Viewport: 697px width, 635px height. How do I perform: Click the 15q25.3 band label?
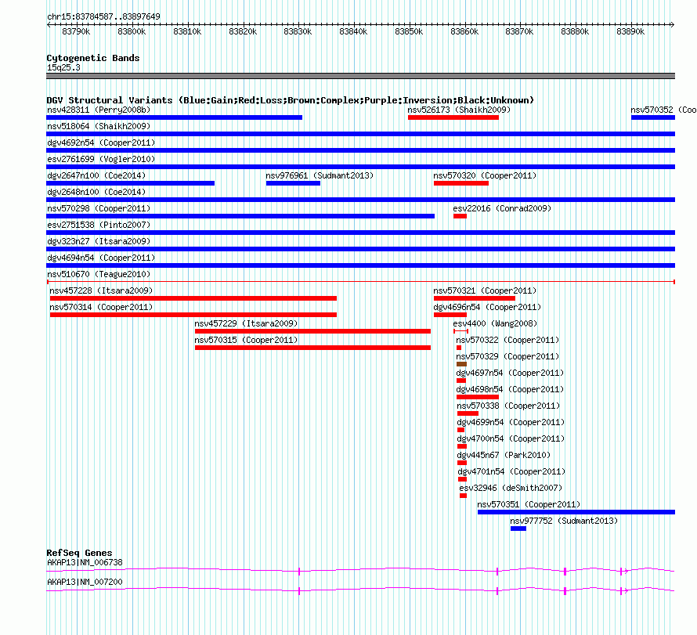pyautogui.click(x=63, y=67)
